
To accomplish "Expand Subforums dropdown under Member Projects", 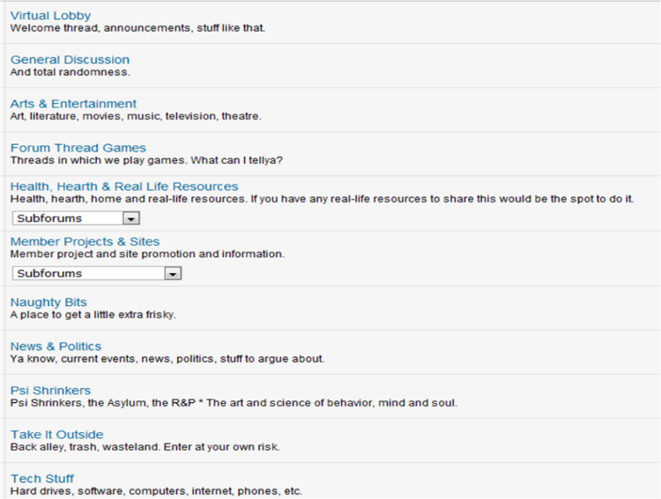I will 97,274.
